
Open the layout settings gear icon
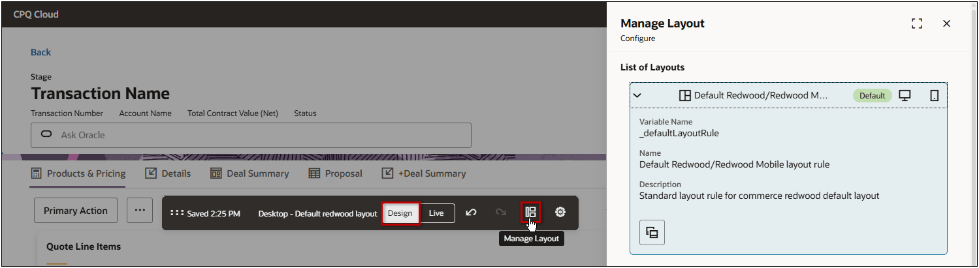tap(560, 213)
